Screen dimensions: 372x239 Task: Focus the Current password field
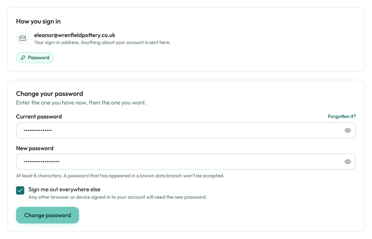pyautogui.click(x=186, y=131)
